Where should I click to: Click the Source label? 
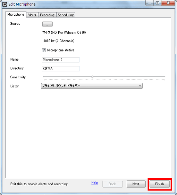pos(15,24)
